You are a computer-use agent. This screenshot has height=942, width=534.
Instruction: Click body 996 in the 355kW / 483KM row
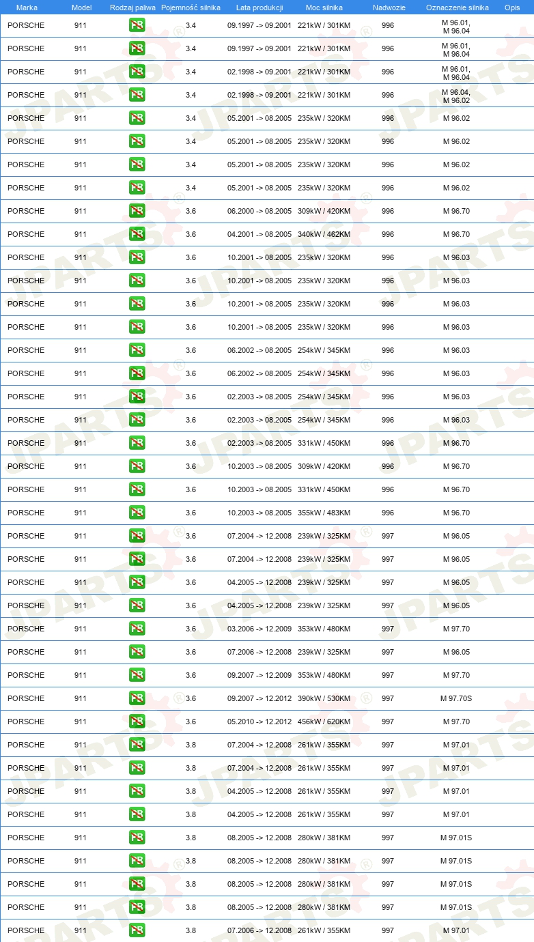coord(388,513)
